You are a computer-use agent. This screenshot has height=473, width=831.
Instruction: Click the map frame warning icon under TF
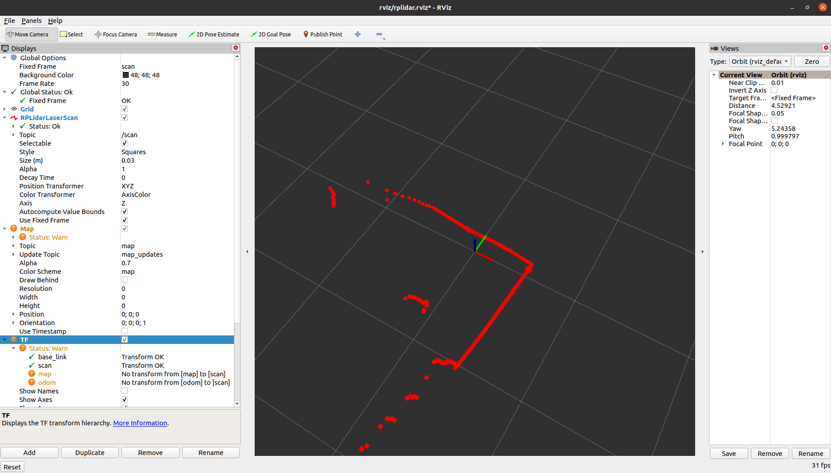coord(31,374)
